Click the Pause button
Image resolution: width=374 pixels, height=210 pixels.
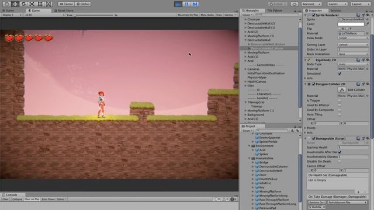[x=186, y=4]
